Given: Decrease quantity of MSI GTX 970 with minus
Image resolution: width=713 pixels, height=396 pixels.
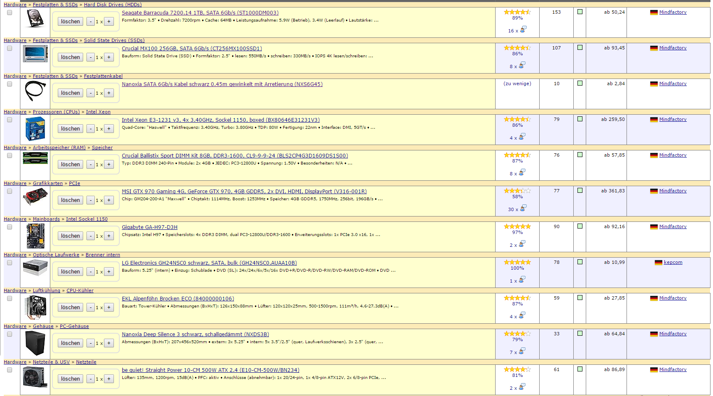Looking at the screenshot, I should click(x=91, y=200).
